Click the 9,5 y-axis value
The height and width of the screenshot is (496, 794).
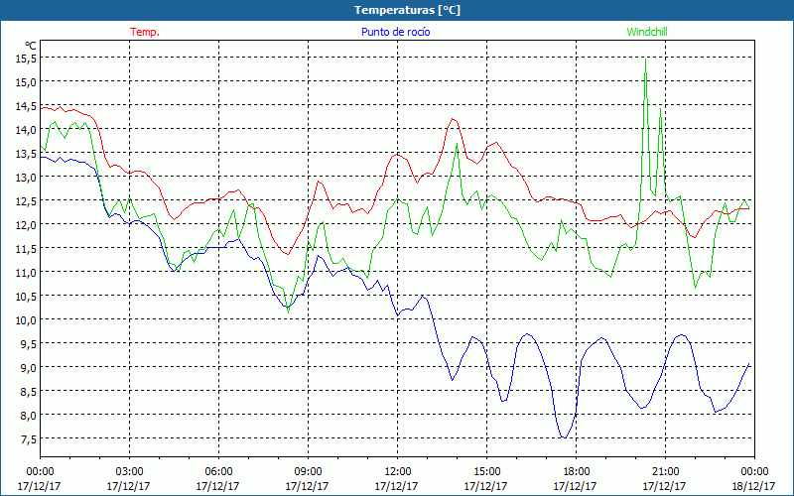29,344
